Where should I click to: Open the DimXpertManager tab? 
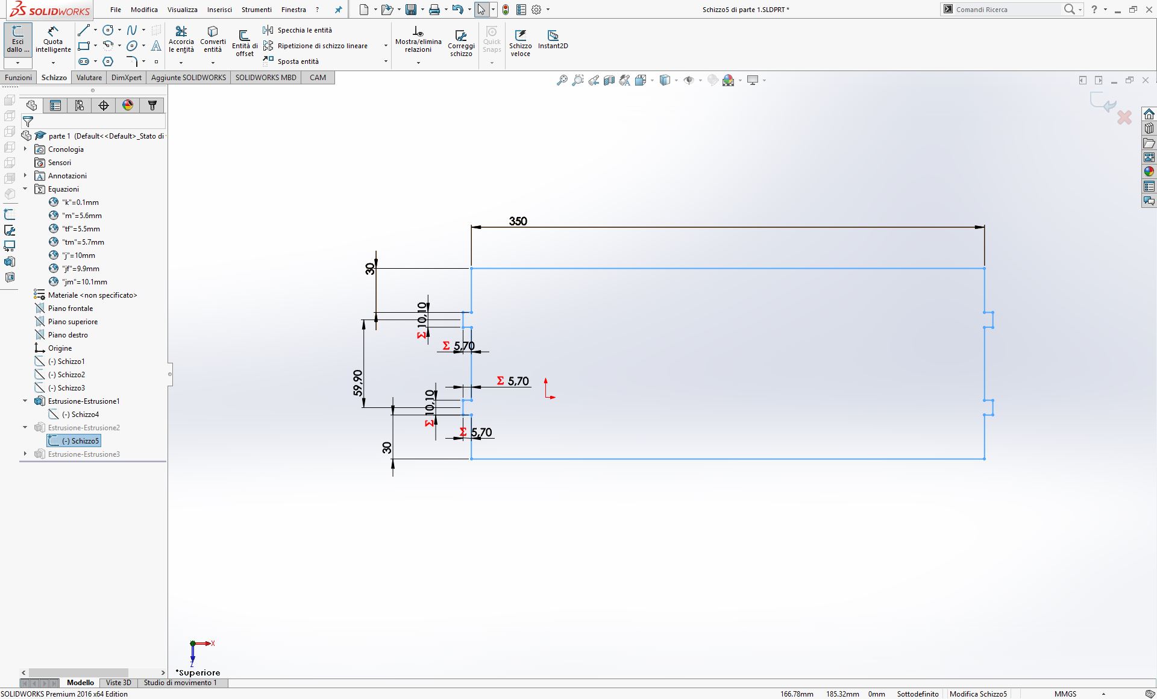point(104,105)
